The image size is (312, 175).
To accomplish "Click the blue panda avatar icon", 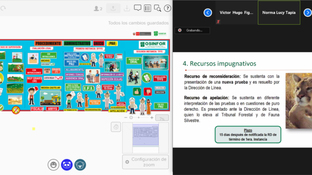I will pyautogui.click(x=67, y=165).
